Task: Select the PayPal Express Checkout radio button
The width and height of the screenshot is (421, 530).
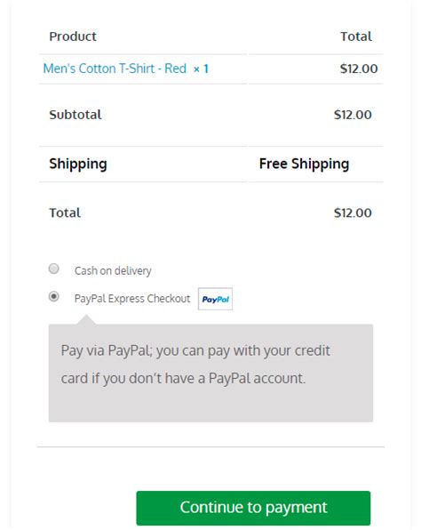Action: click(54, 296)
